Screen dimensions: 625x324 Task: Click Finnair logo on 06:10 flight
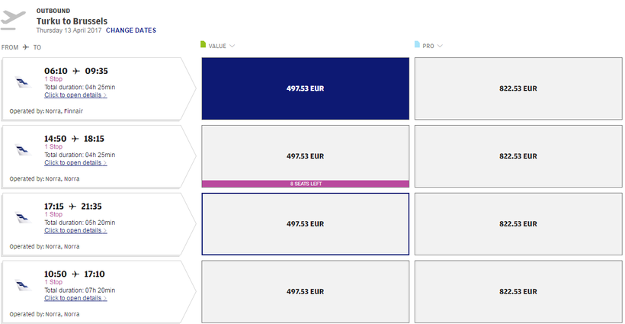(x=22, y=82)
